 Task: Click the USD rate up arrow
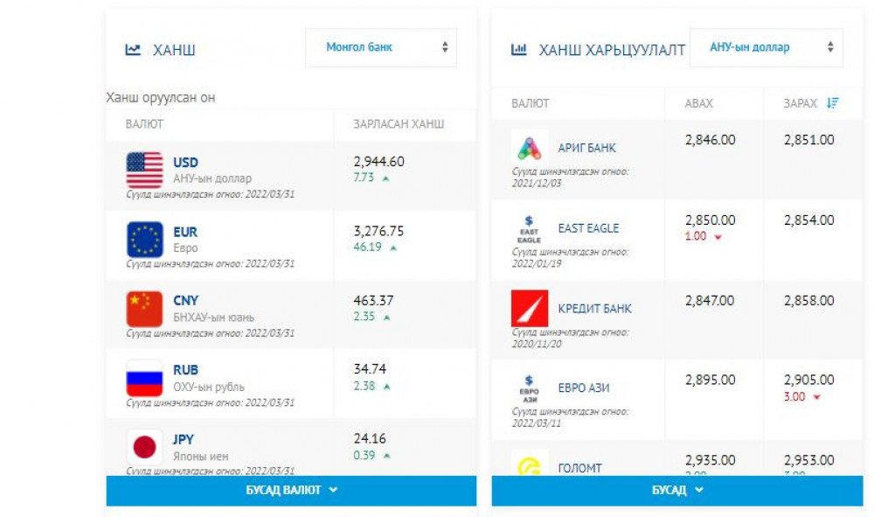385,178
